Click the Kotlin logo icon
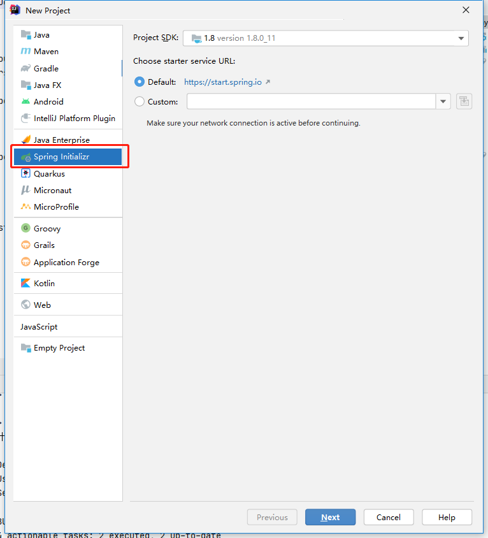Image resolution: width=488 pixels, height=538 pixels. [x=25, y=283]
